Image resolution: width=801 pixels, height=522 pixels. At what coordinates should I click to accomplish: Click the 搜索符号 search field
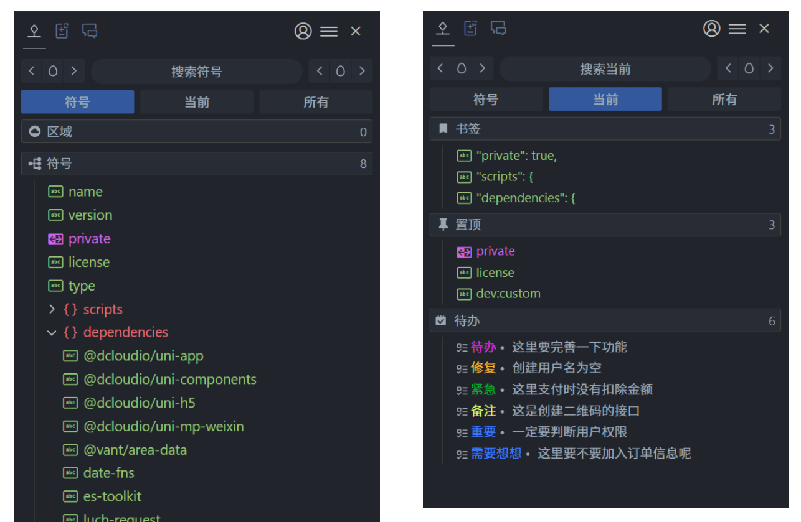(x=197, y=72)
